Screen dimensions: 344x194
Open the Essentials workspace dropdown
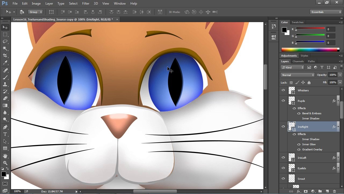(x=325, y=12)
